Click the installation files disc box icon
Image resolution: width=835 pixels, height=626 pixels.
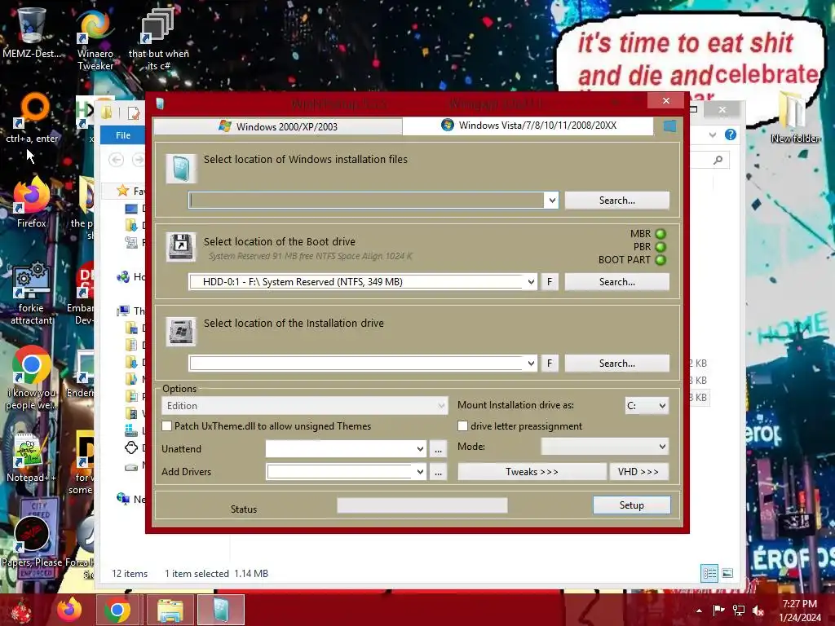(181, 169)
